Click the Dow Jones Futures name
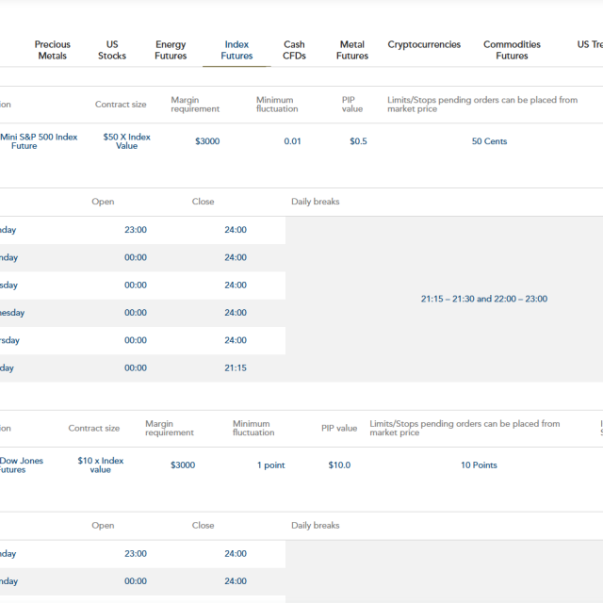 (x=23, y=464)
